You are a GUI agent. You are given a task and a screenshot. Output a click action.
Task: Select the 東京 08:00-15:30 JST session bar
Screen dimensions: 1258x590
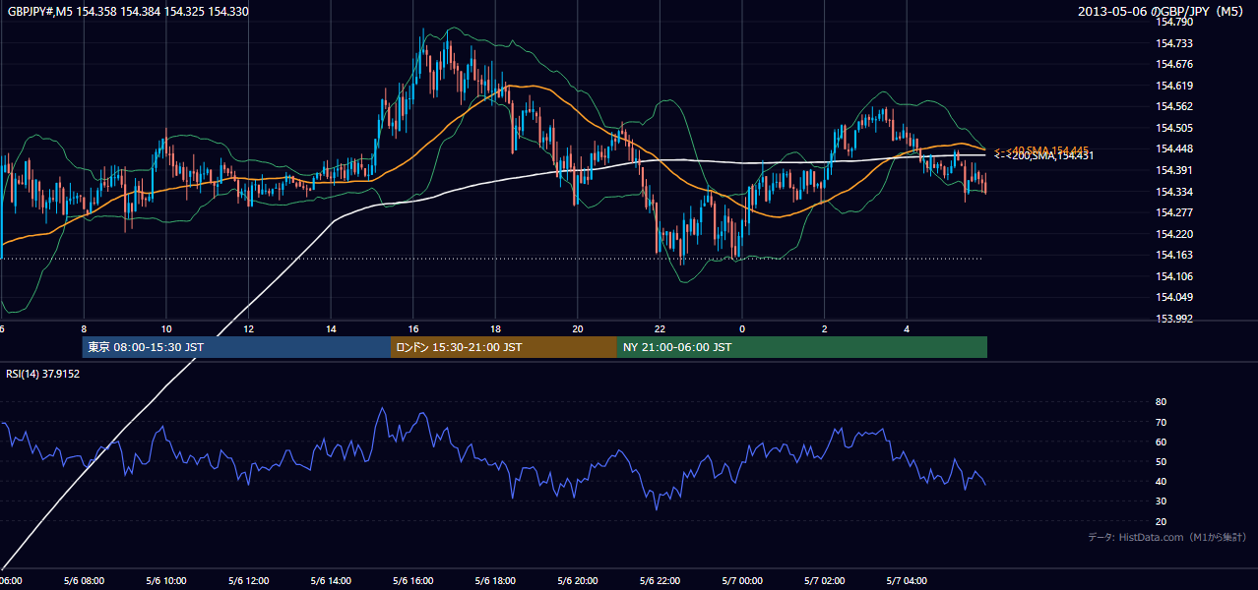pyautogui.click(x=236, y=347)
